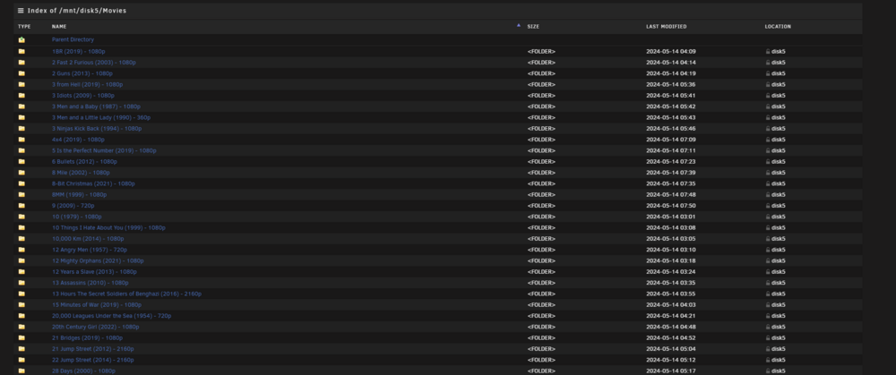This screenshot has width=896, height=375.
Task: Click disk5 lock icon in 8MM row
Action: [x=768, y=194]
